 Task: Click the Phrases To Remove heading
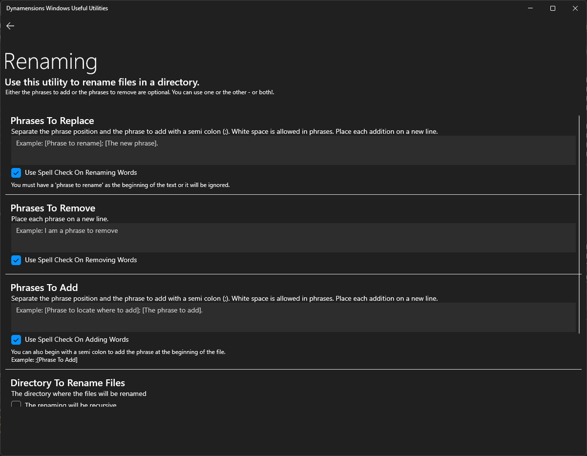(x=53, y=208)
